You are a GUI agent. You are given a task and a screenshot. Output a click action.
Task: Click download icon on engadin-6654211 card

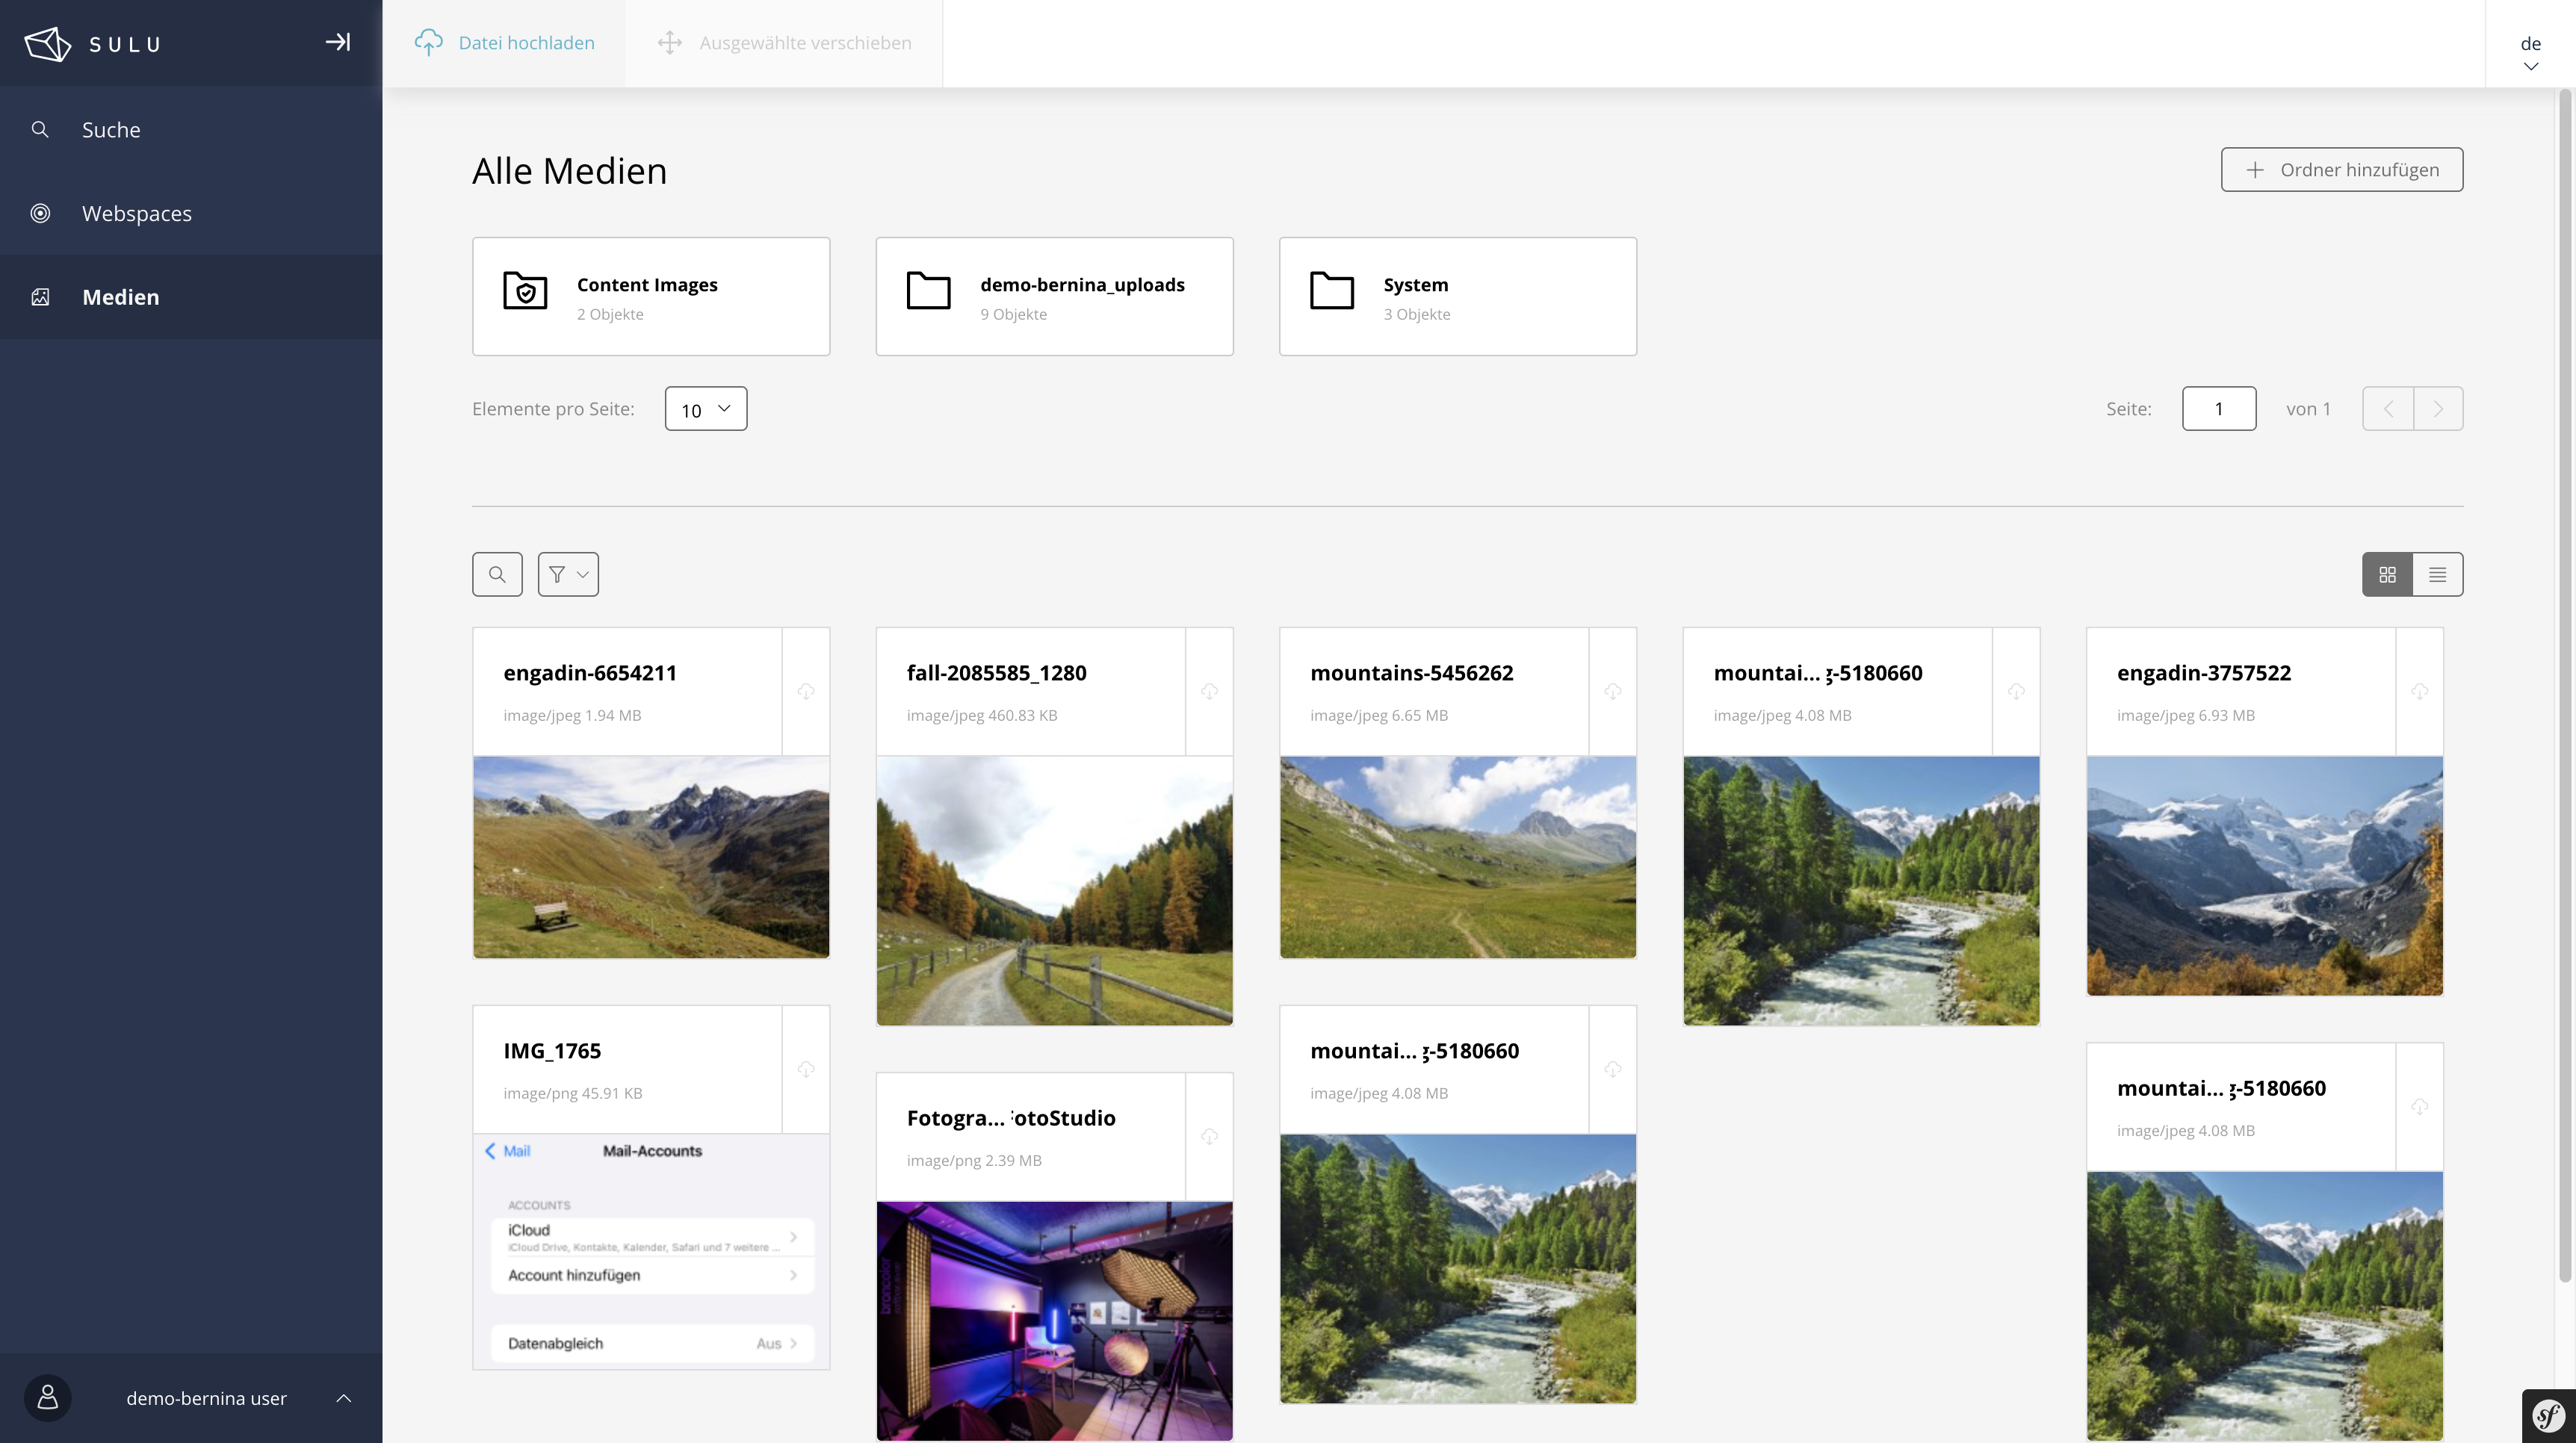pos(806,691)
